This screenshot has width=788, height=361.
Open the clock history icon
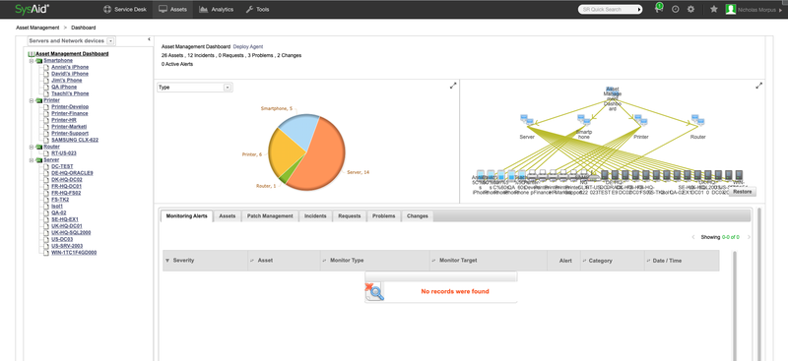tap(676, 9)
